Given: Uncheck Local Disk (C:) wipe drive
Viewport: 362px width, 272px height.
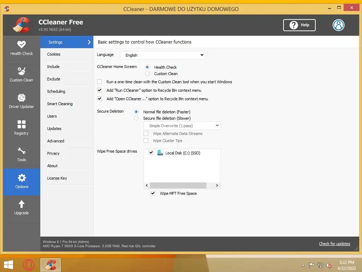Looking at the screenshot, I should tap(151, 153).
